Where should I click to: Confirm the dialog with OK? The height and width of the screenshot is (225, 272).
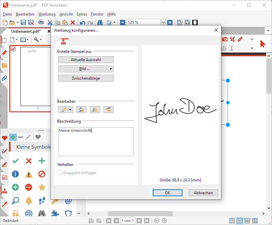coord(168,193)
